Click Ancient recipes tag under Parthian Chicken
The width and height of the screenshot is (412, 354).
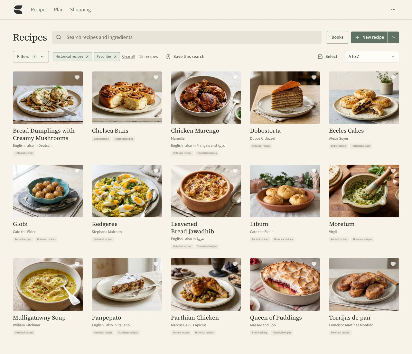click(x=181, y=333)
